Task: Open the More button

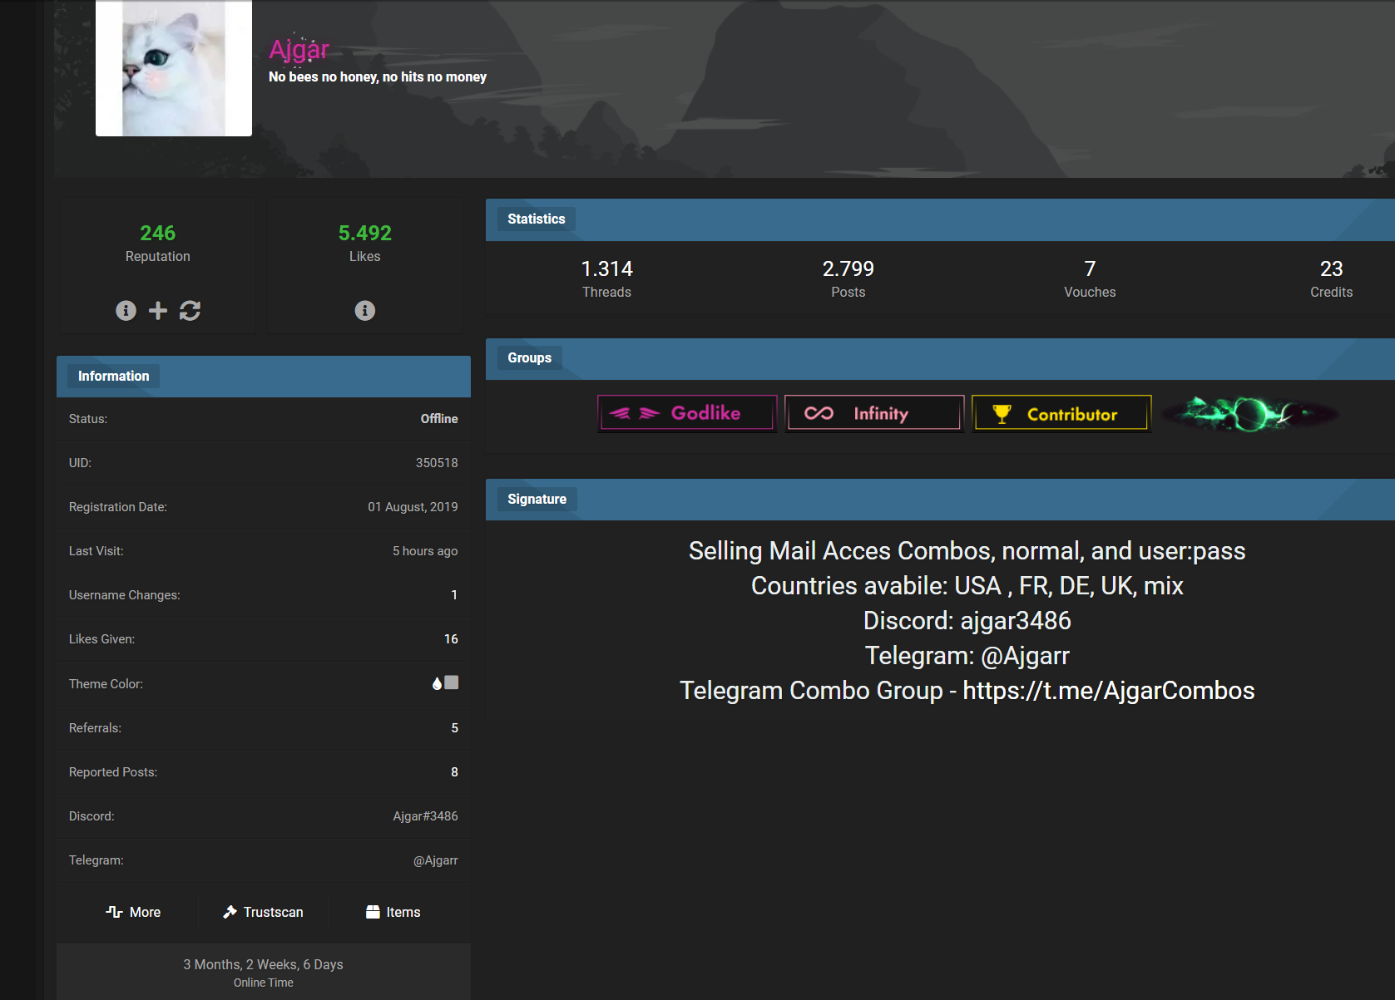Action: pos(133,912)
